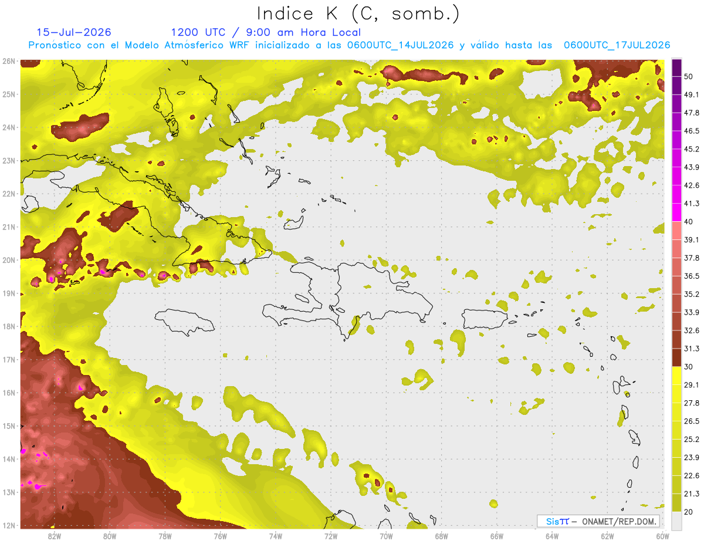704x544 pixels.
Task: Click the latitude label "20N"
Action: tap(9, 260)
